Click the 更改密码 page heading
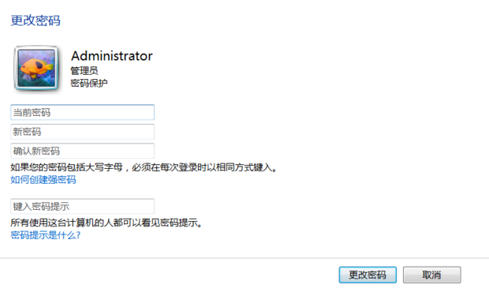The image size is (489, 292). [x=35, y=21]
